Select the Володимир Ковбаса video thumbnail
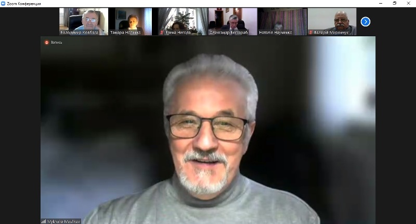The height and width of the screenshot is (224, 416). coord(84,21)
